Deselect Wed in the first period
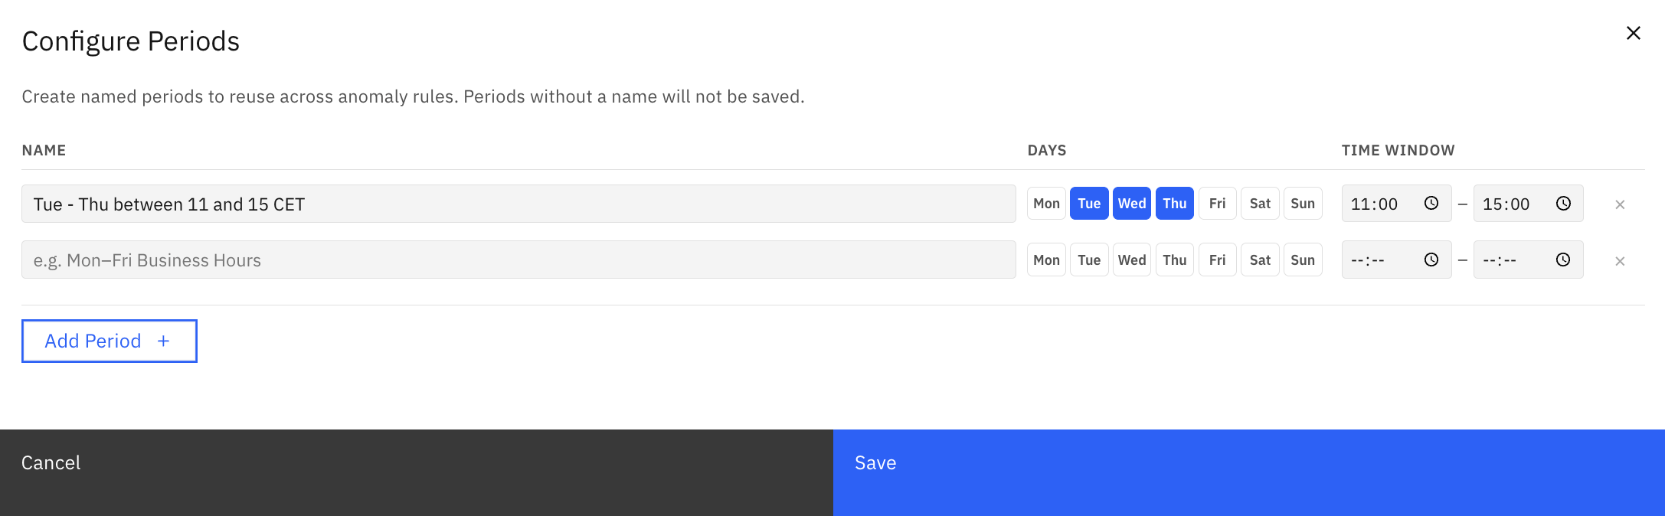The width and height of the screenshot is (1665, 516). click(x=1132, y=204)
